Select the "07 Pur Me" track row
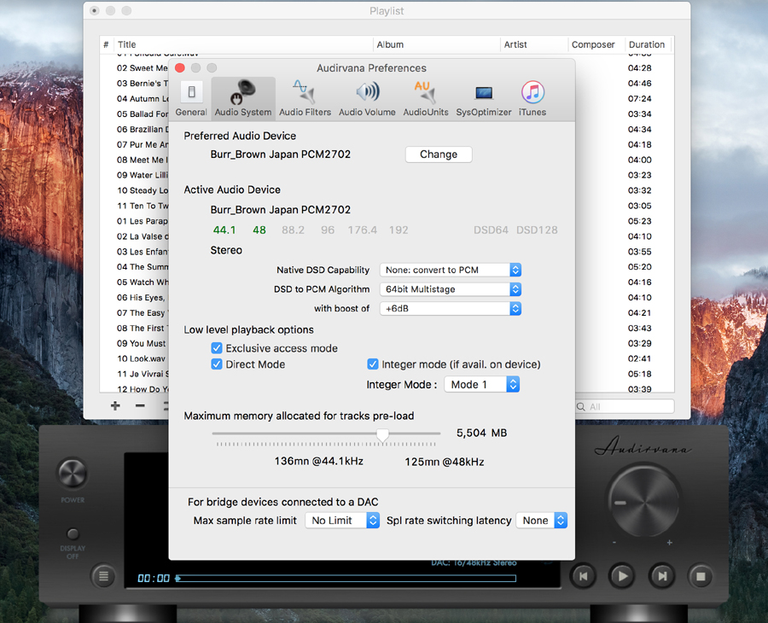The width and height of the screenshot is (768, 623). 142,144
